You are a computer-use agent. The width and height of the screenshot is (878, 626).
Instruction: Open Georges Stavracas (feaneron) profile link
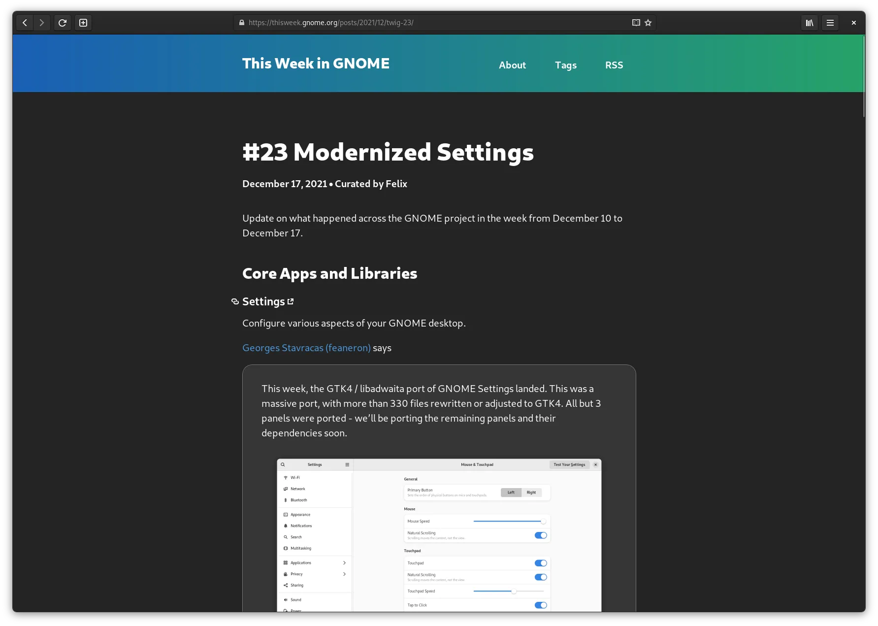click(x=306, y=348)
